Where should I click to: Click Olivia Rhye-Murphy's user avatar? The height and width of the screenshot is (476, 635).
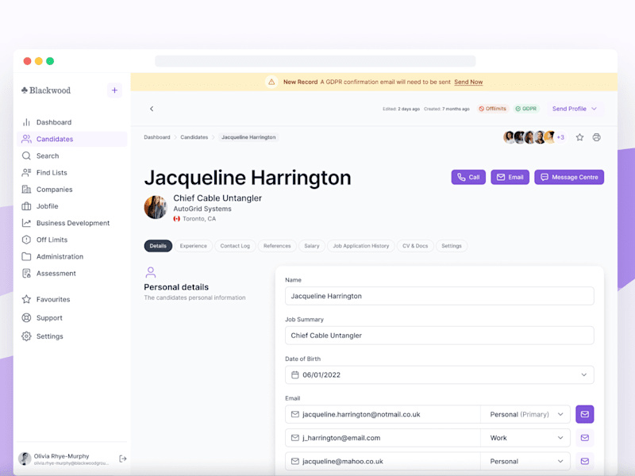pyautogui.click(x=25, y=459)
